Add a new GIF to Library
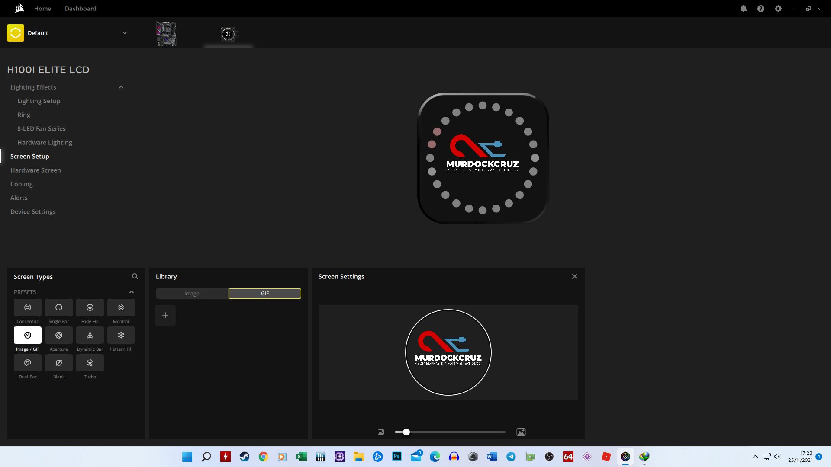 [x=165, y=315]
